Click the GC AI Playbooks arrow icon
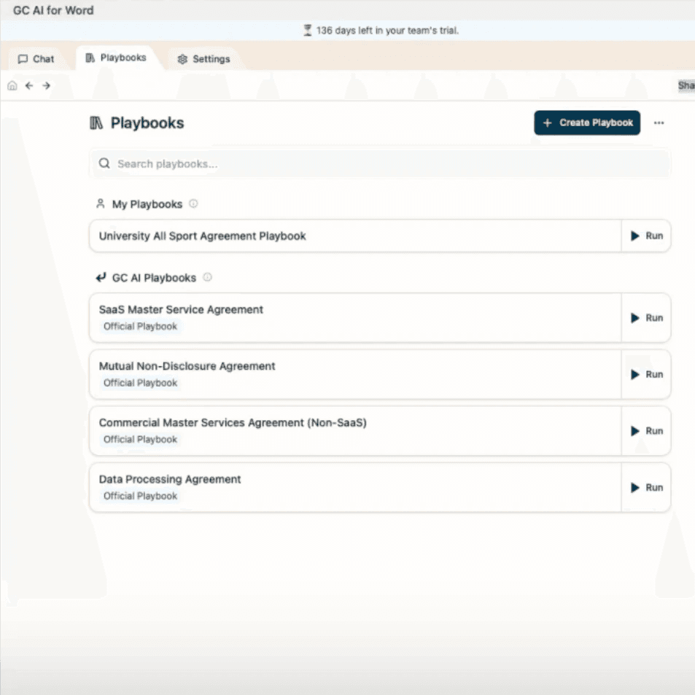 (101, 277)
